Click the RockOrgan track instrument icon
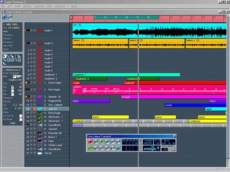This screenshot has height=172, width=230. click(x=39, y=113)
